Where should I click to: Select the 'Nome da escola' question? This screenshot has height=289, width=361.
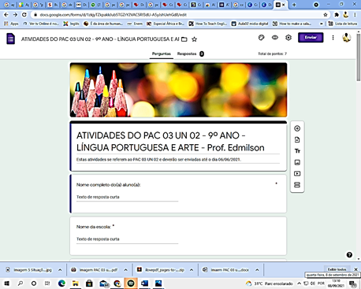[178, 235]
